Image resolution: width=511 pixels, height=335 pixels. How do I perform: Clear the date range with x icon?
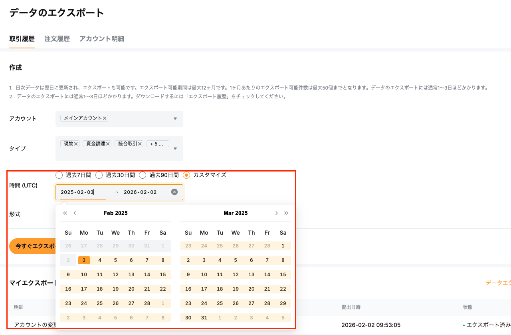point(174,192)
